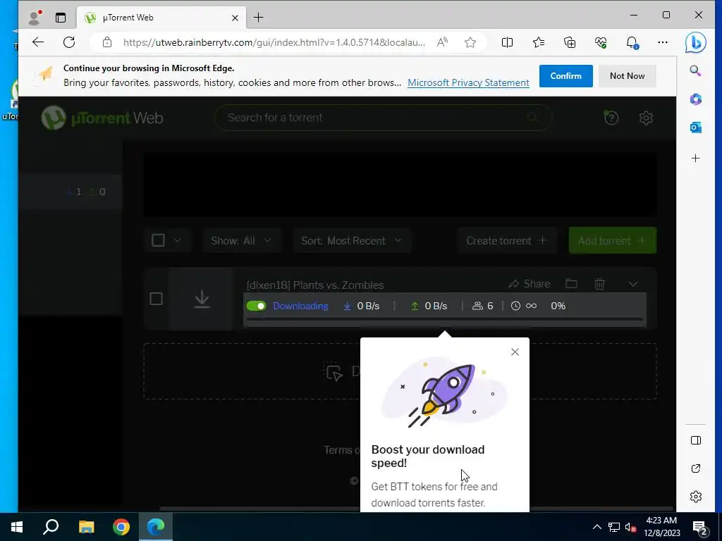
Task: Open the tab actions menu icon
Action: (x=61, y=18)
